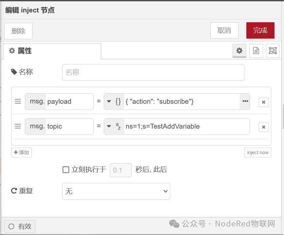
Task: Click the inject now button
Action: coord(258,153)
